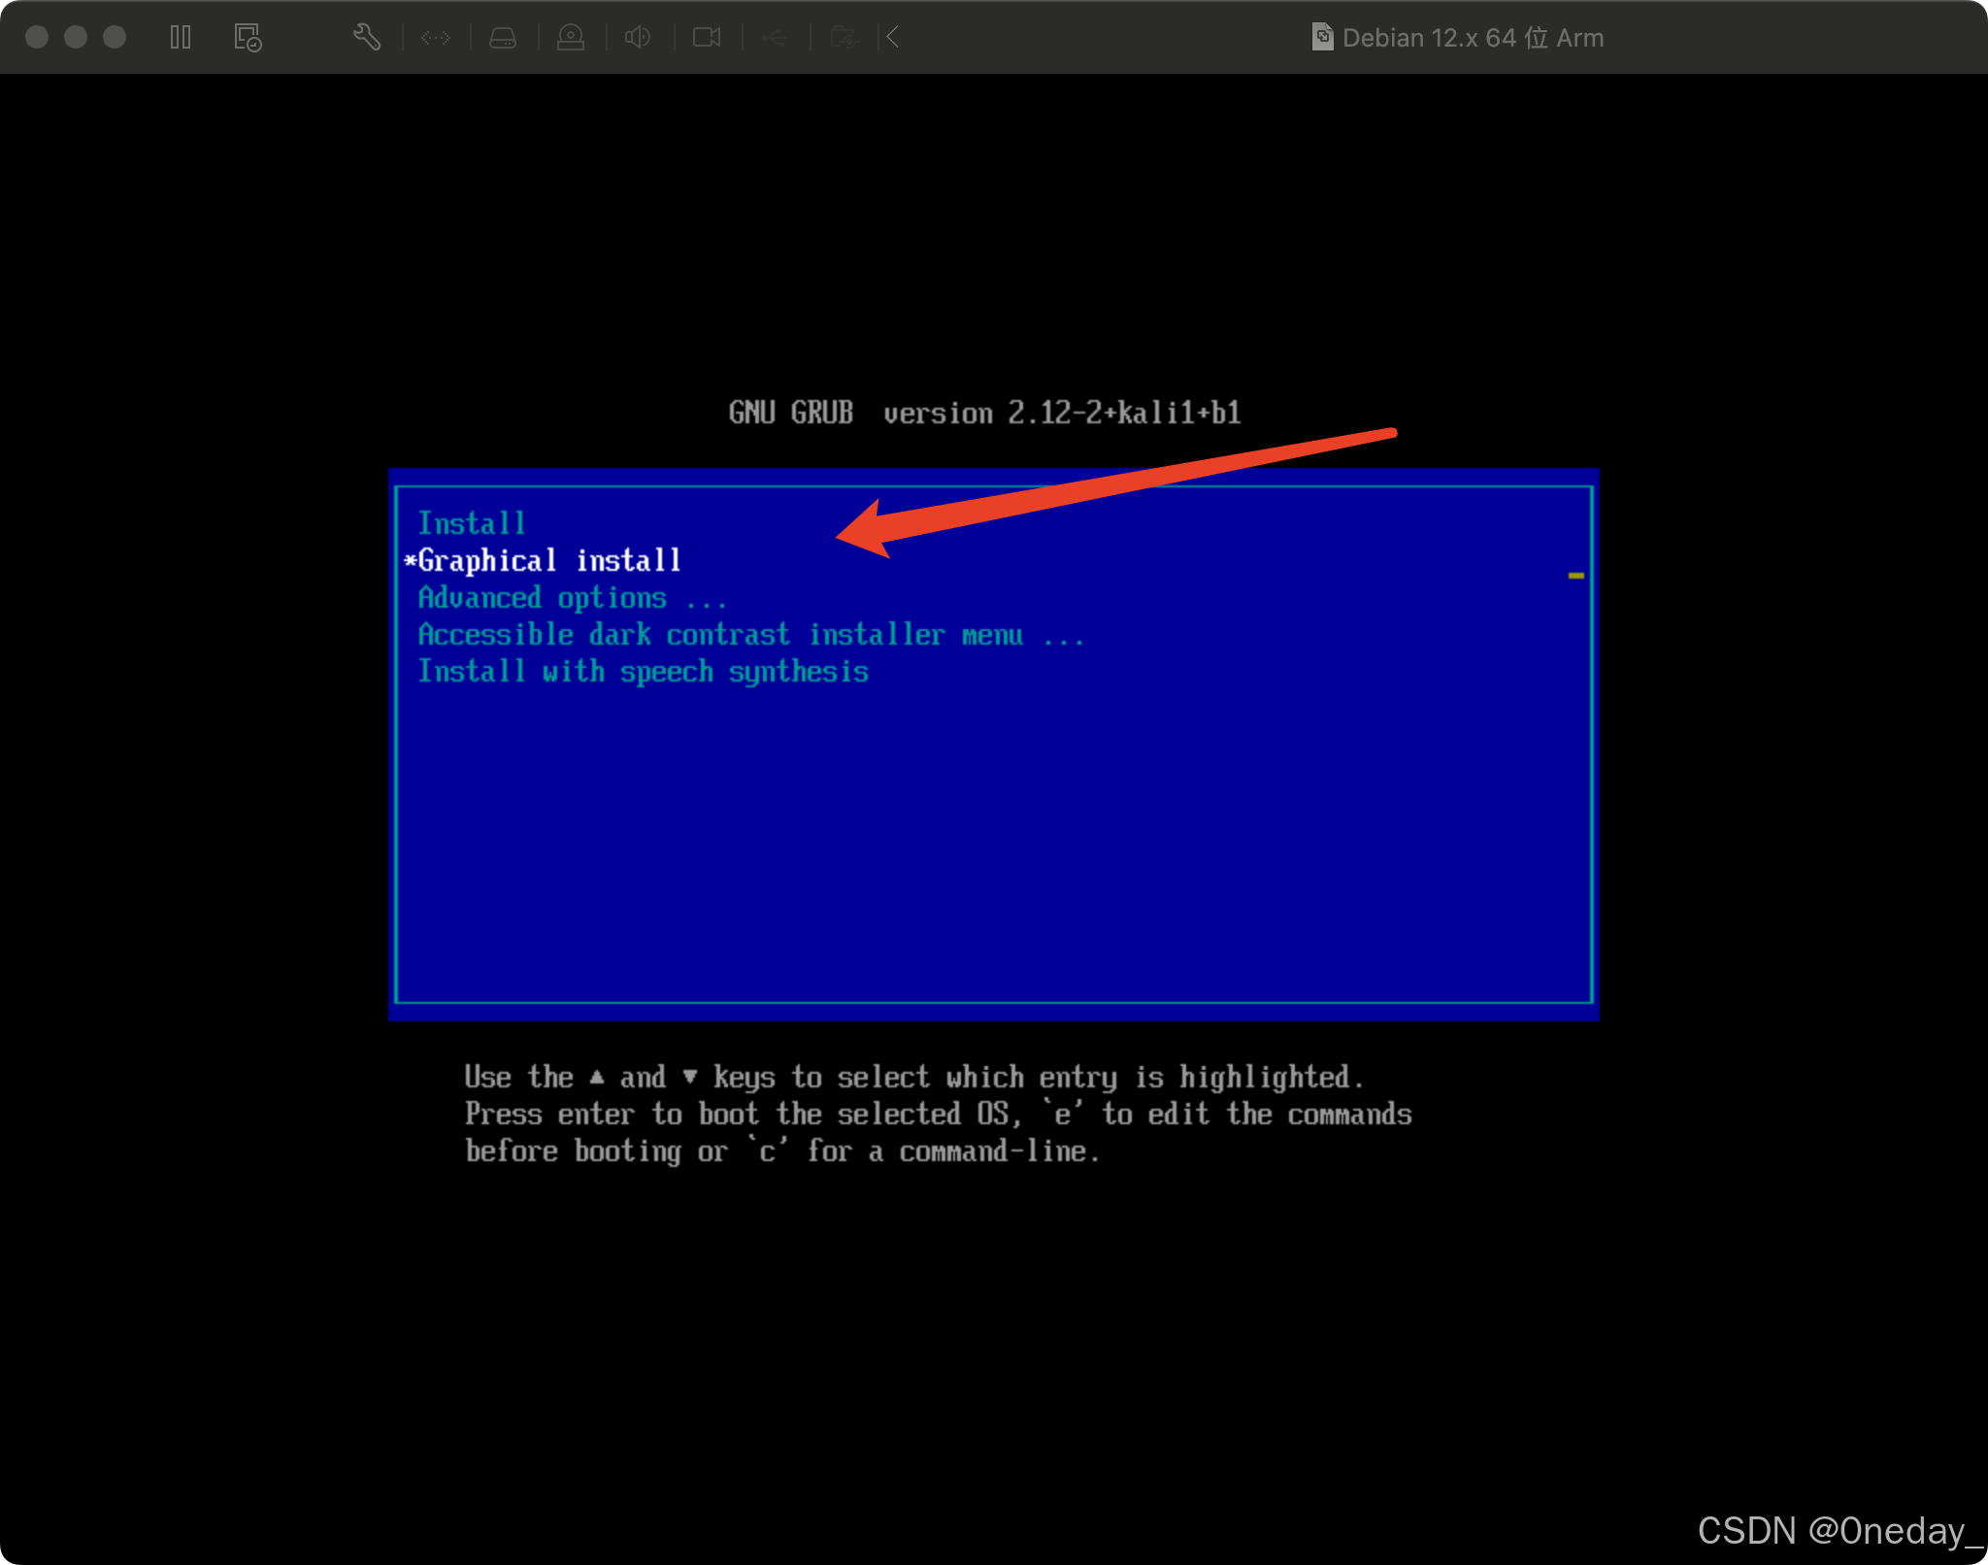Click the network adapter arrows icon
This screenshot has height=1565, width=1988.
(436, 38)
